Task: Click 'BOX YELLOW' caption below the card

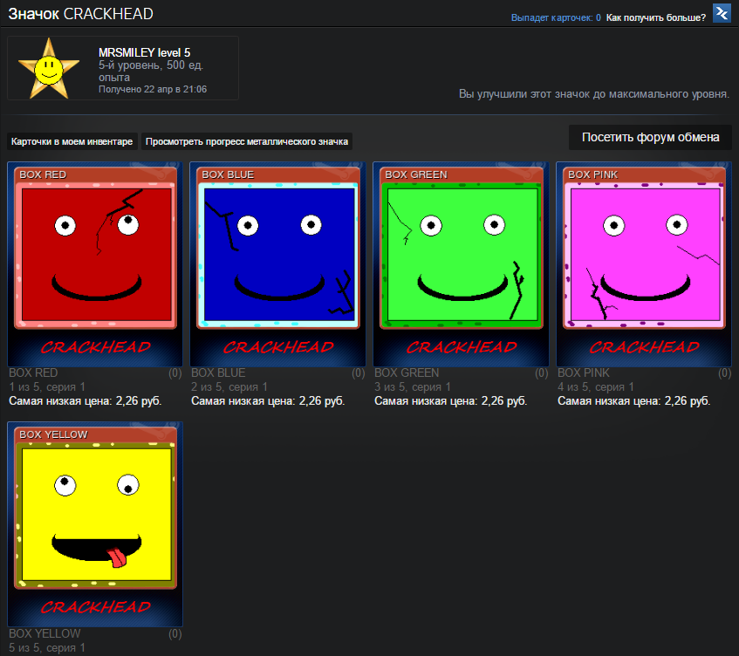Action: pyautogui.click(x=44, y=633)
